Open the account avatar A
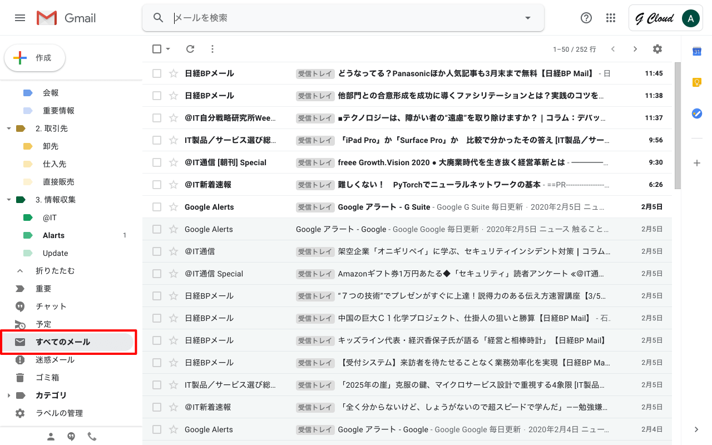The width and height of the screenshot is (712, 445). click(x=690, y=18)
